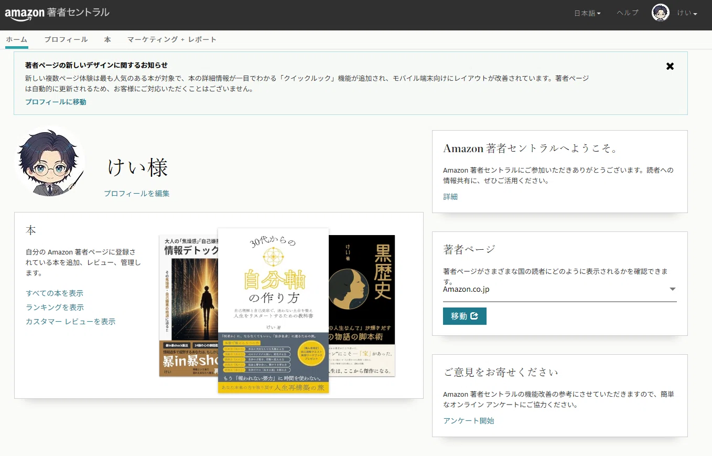Expand the けい account menu
712x456 pixels.
click(x=687, y=13)
